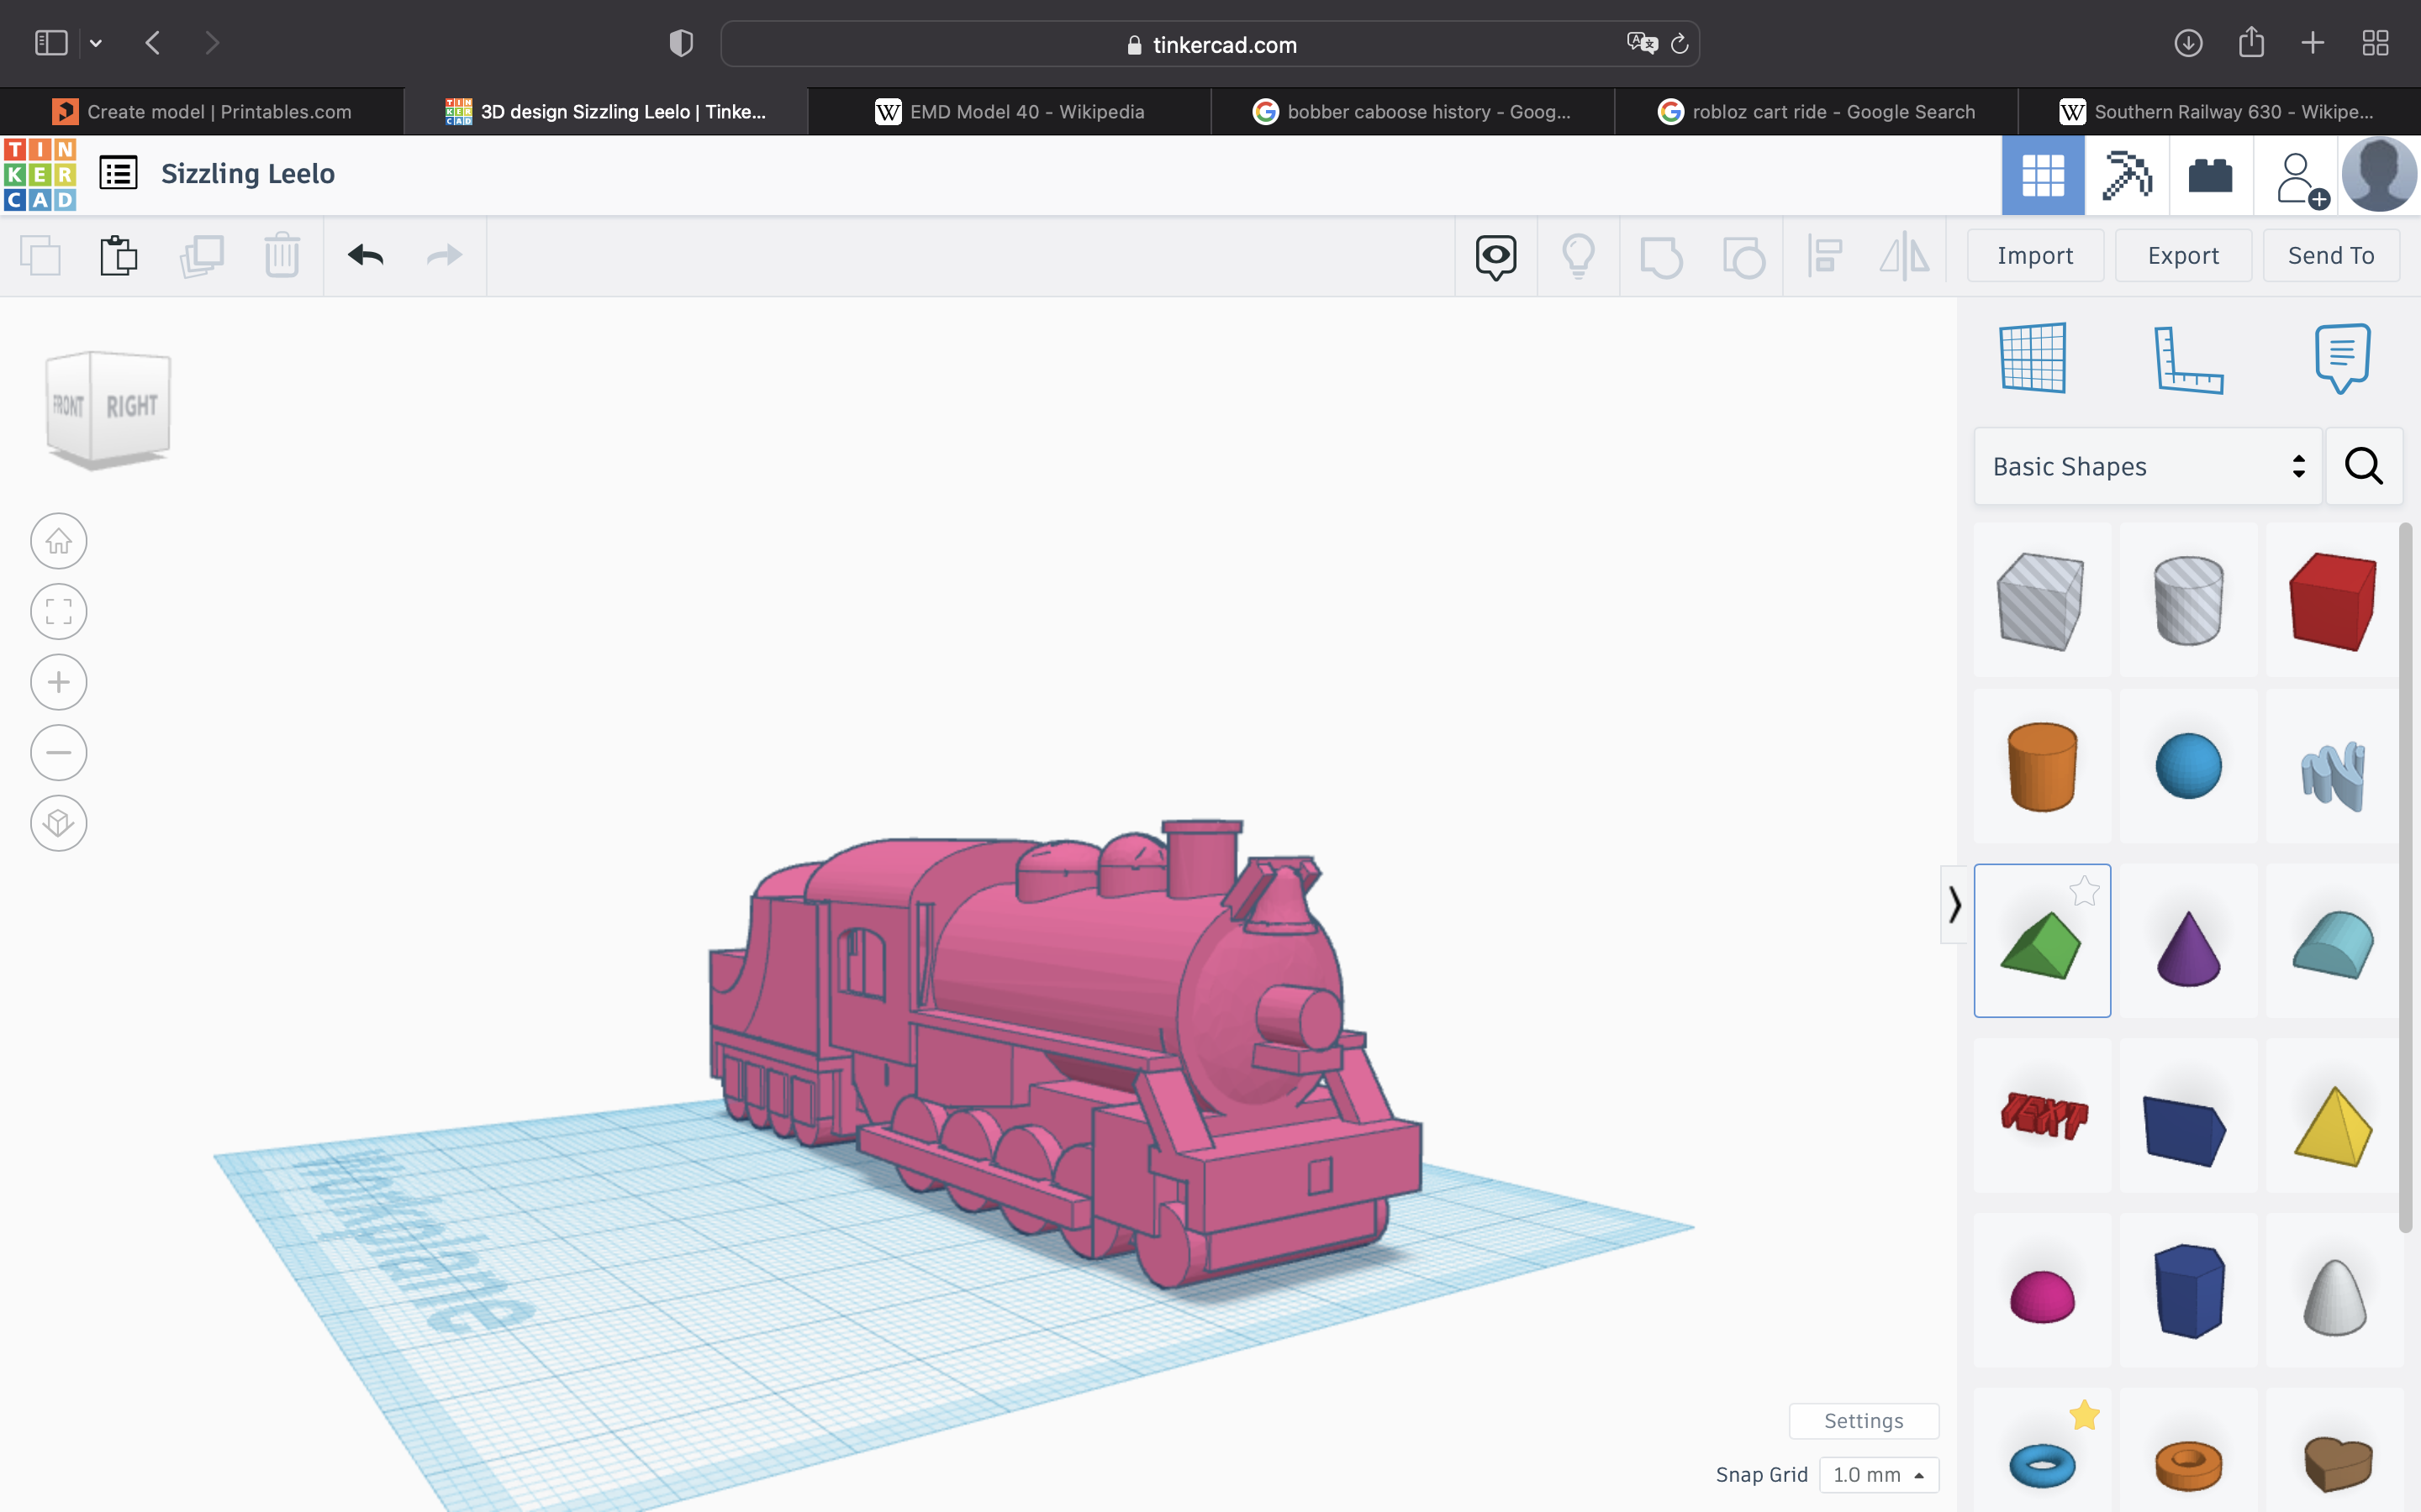Click the Tinkercad logo
This screenshot has height=1512, width=2421.
click(40, 174)
